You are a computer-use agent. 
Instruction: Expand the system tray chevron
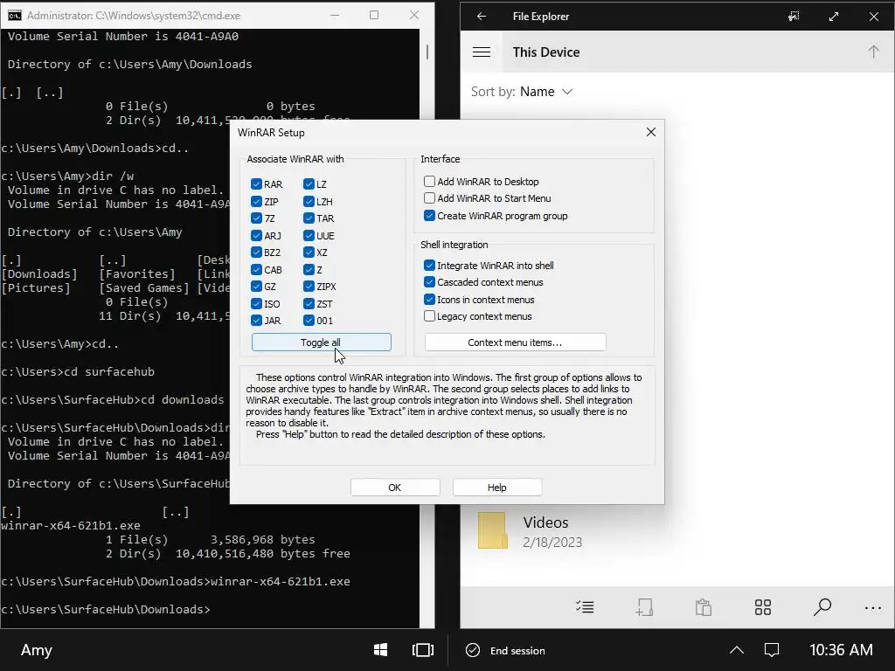pos(737,650)
